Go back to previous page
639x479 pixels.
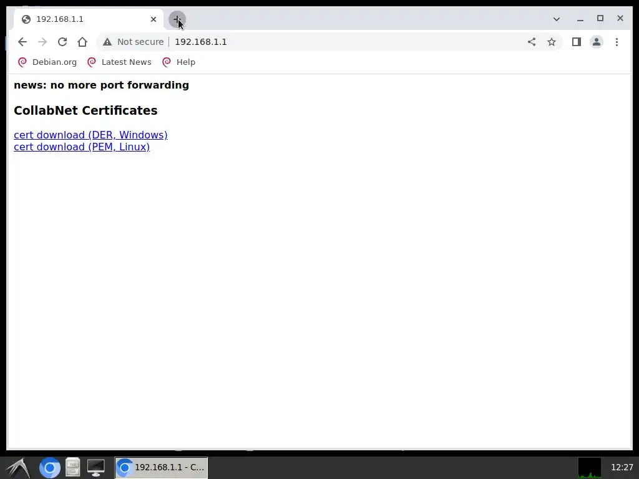pos(22,42)
